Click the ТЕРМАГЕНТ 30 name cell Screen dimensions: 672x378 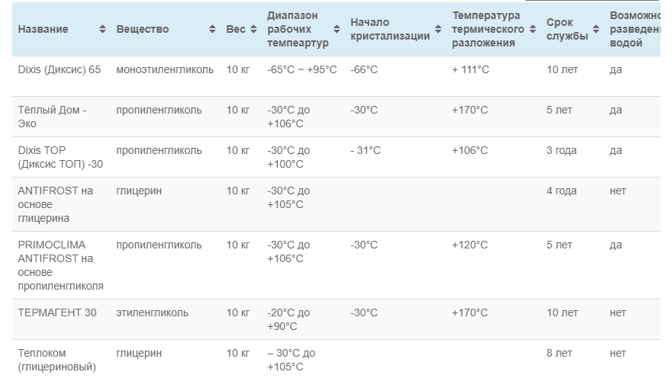click(x=57, y=312)
